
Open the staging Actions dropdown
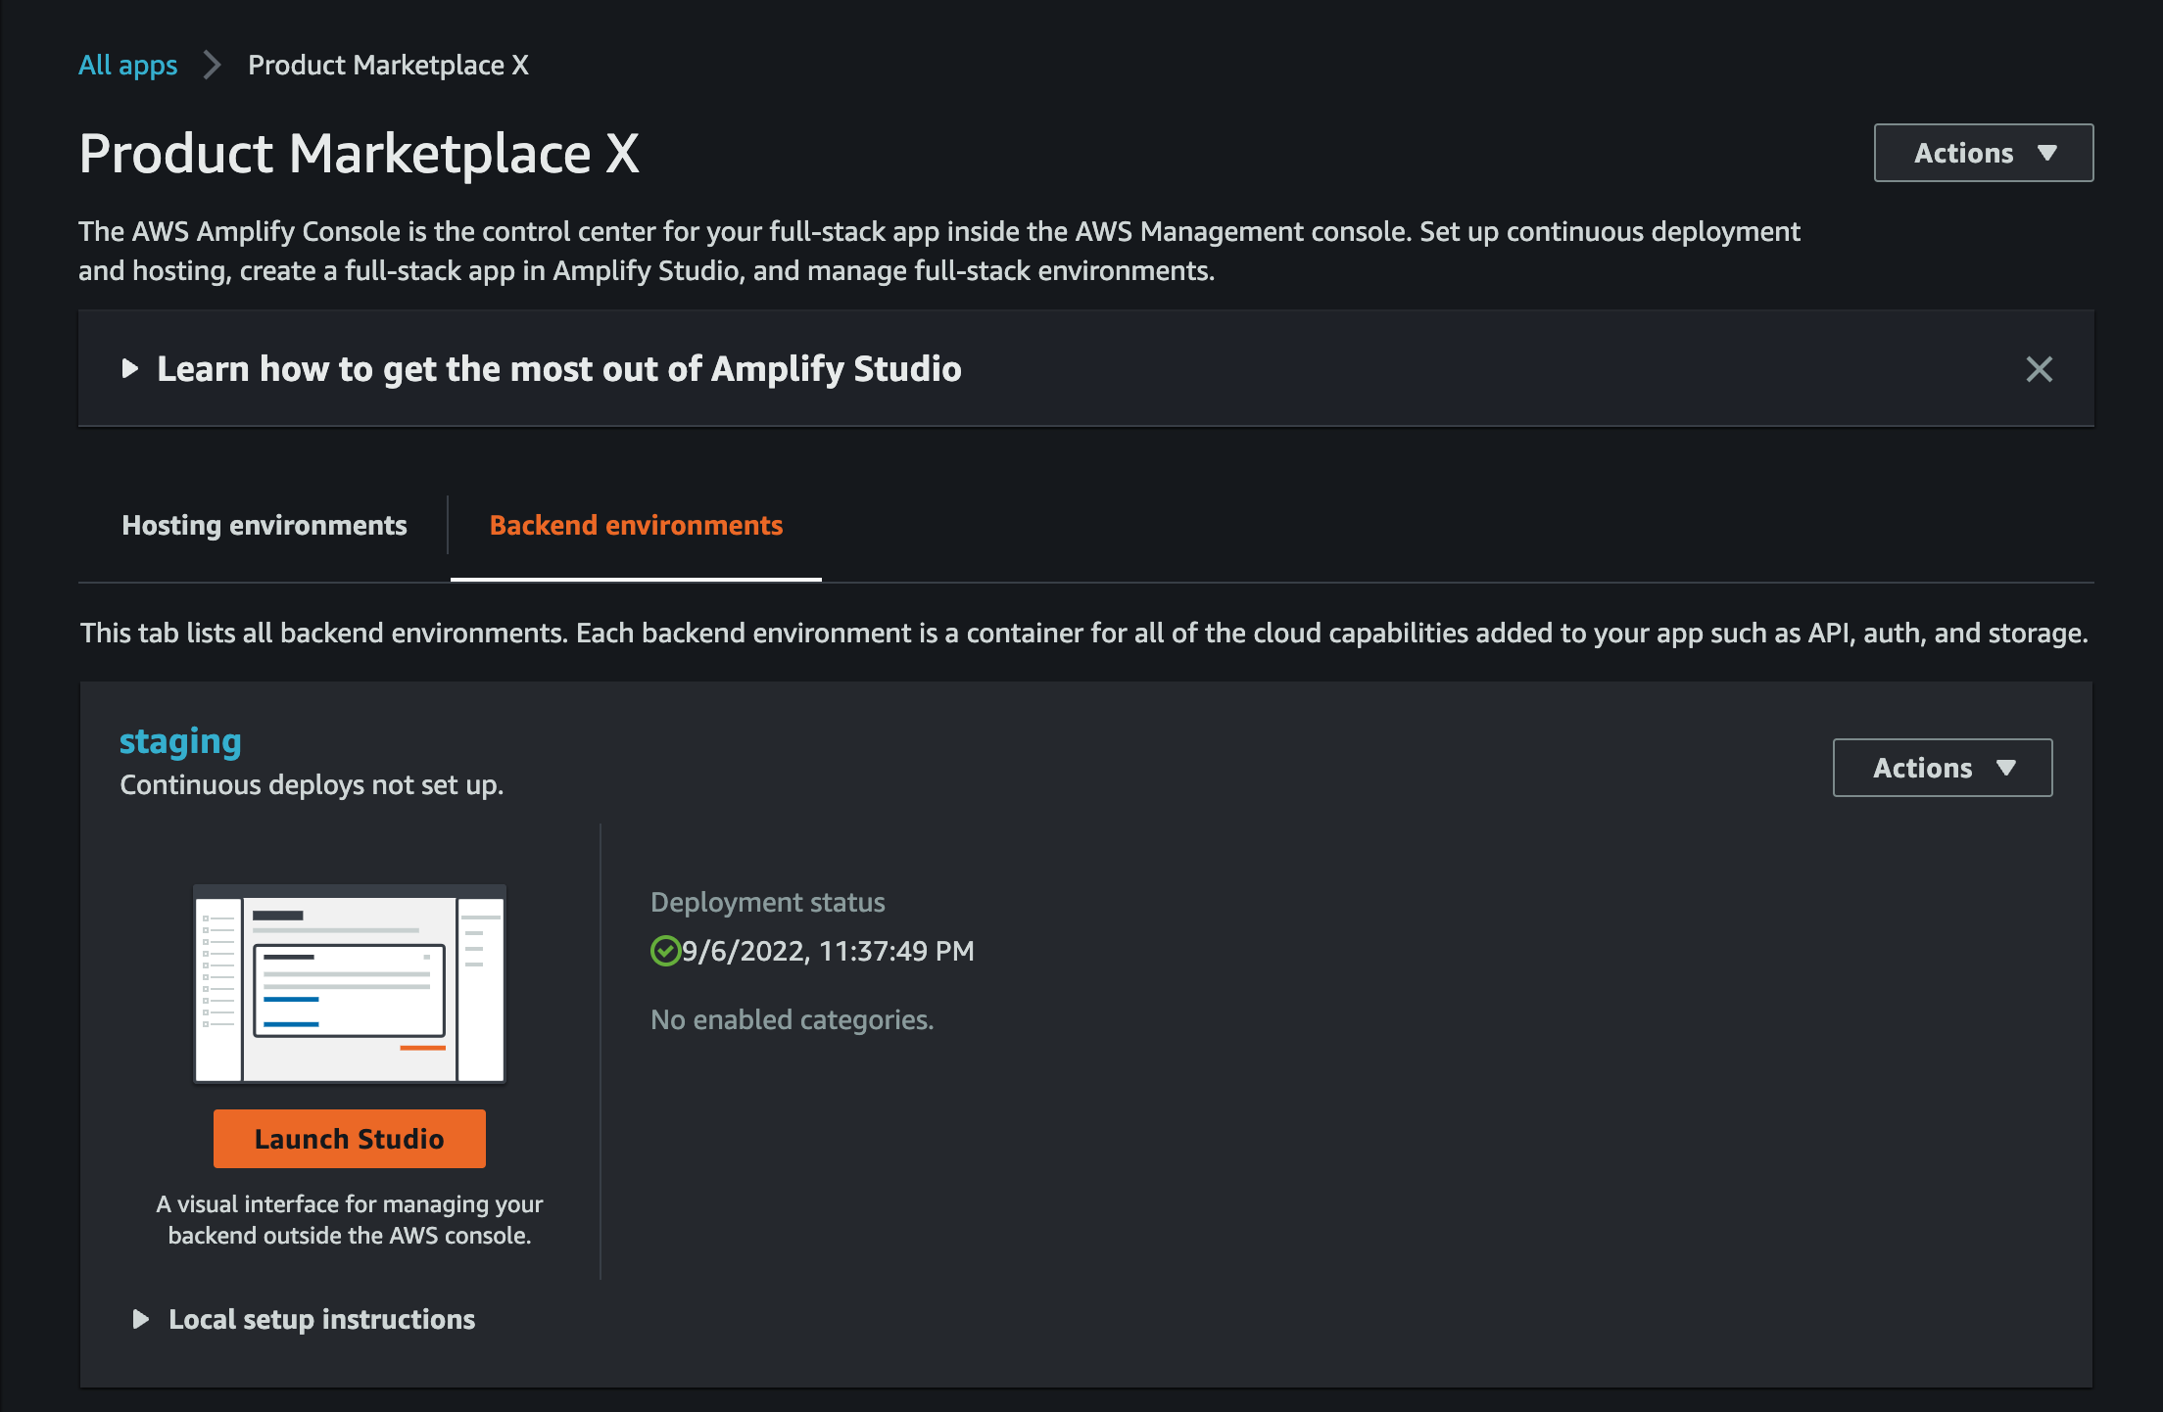tap(1943, 768)
